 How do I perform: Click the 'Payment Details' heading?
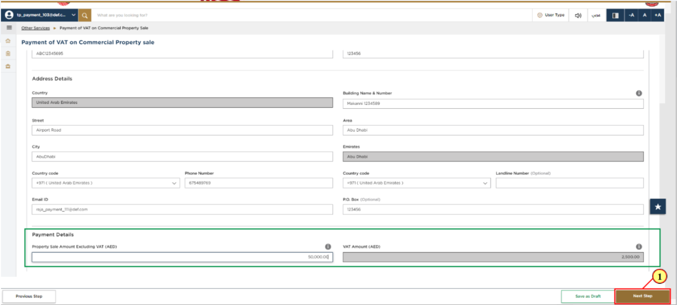point(53,235)
